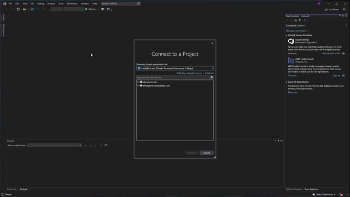Expand the dev.azure.com tree node
Image resolution: width=350 pixels, height=197 pixels.
point(138,82)
